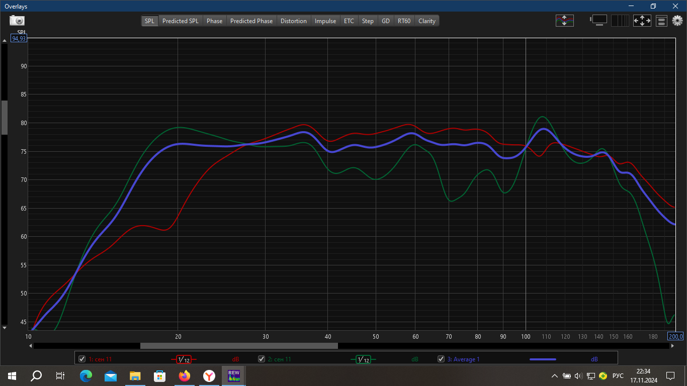
Task: Open the frequency axis bands icon
Action: click(620, 21)
